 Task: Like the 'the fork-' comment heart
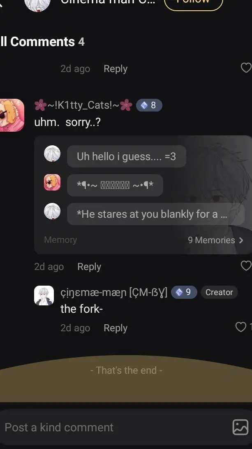click(240, 327)
